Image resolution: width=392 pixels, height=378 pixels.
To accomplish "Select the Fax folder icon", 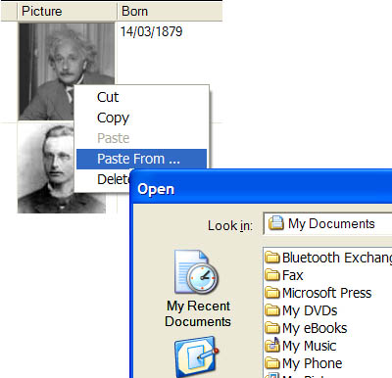I will point(272,275).
